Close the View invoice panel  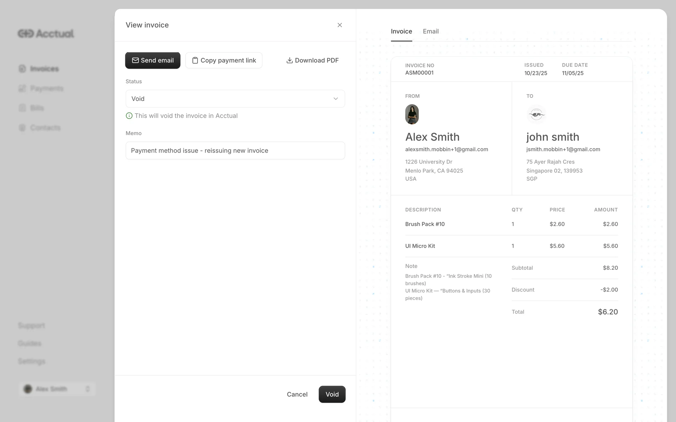[339, 25]
